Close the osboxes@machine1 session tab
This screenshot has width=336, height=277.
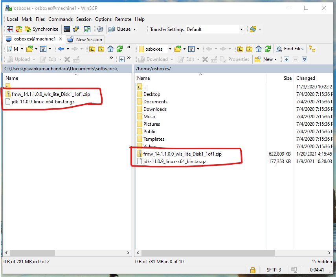[61, 39]
